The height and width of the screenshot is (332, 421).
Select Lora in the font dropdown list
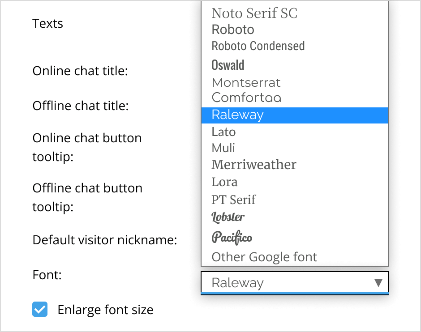tap(224, 182)
